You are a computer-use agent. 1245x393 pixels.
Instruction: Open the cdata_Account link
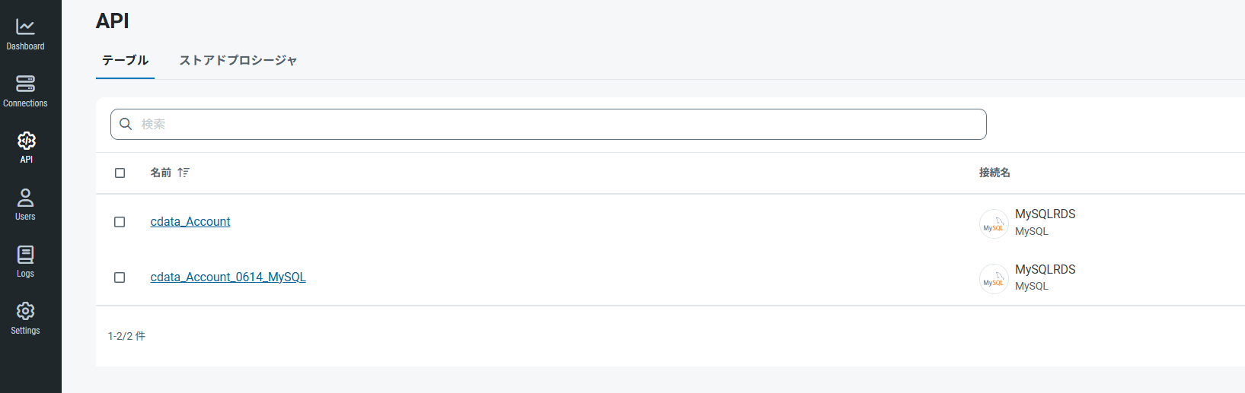click(190, 222)
